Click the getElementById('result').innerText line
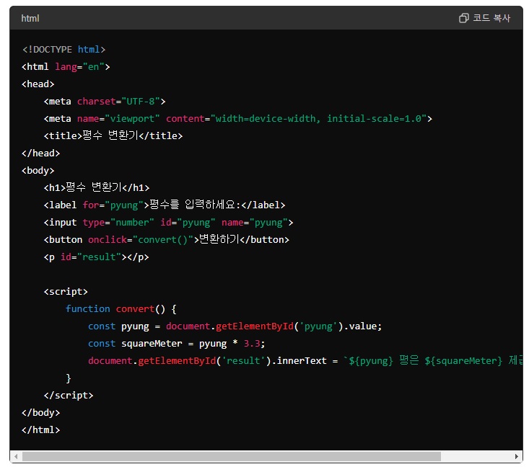 pyautogui.click(x=305, y=361)
